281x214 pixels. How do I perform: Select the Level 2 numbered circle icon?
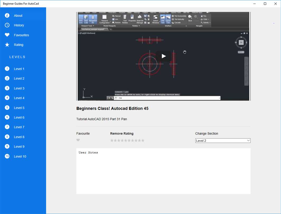[x=7, y=78]
